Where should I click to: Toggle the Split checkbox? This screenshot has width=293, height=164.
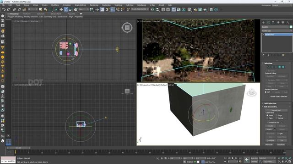click(278, 133)
